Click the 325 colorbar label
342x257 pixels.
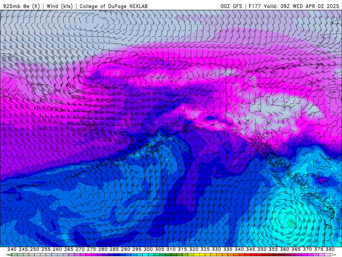point(205,249)
